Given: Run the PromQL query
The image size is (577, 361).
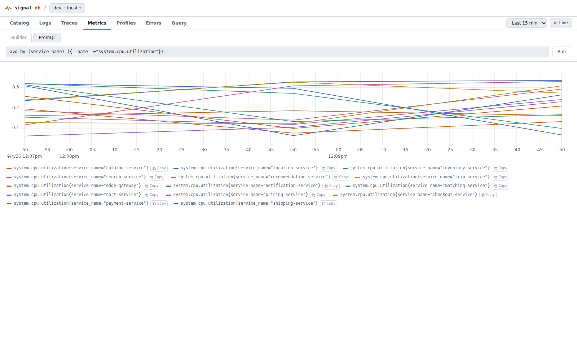Looking at the screenshot, I should (561, 52).
